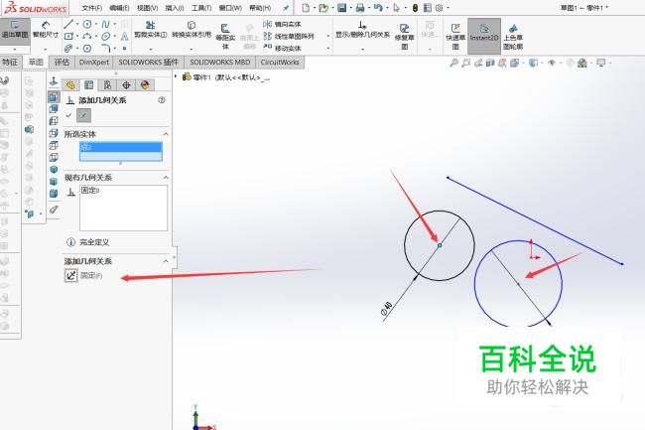Click the New document icon
The image size is (645, 430).
click(x=306, y=7)
